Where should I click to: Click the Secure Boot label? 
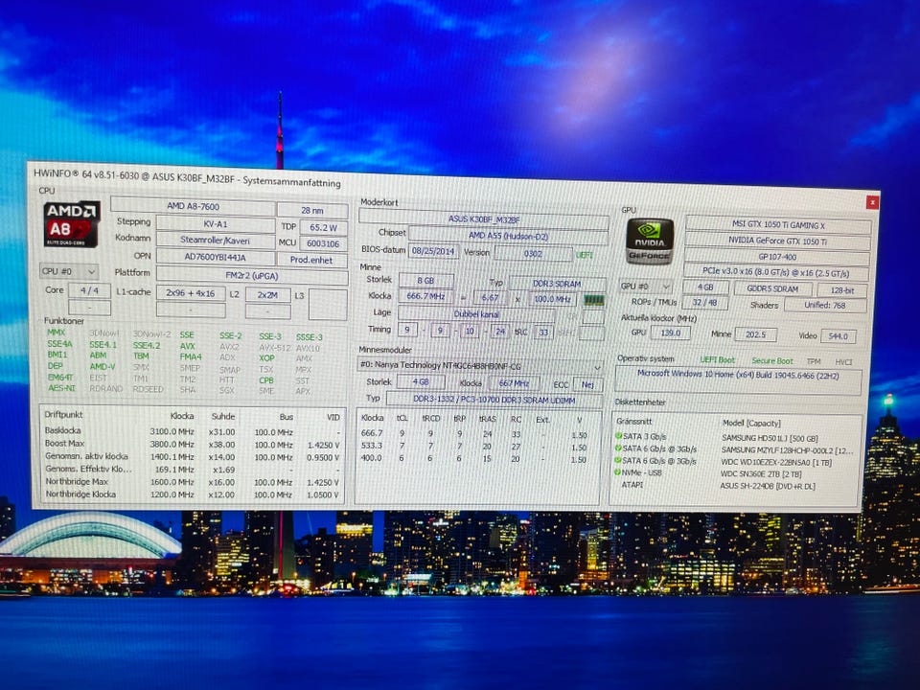(x=772, y=361)
